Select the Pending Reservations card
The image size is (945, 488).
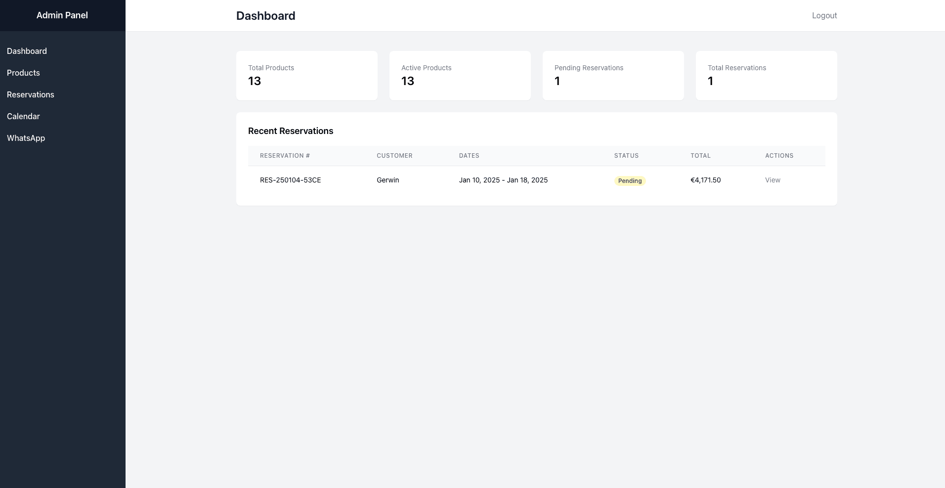pyautogui.click(x=613, y=76)
